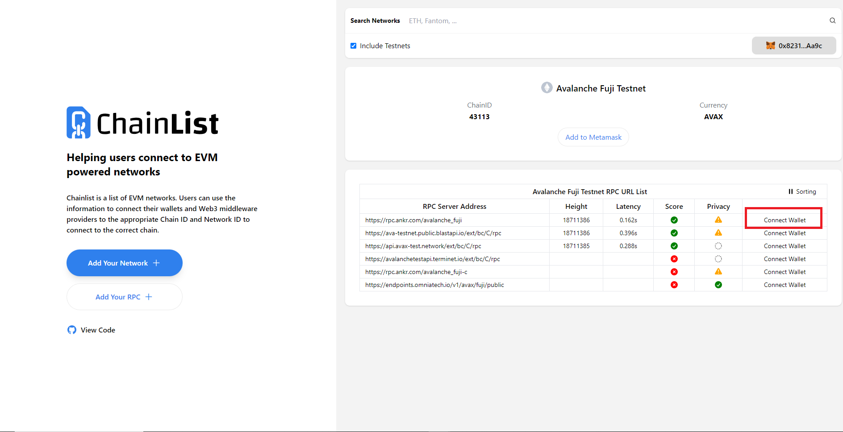Uncheck the Include Testnets checkbox
843x432 pixels.
(353, 46)
